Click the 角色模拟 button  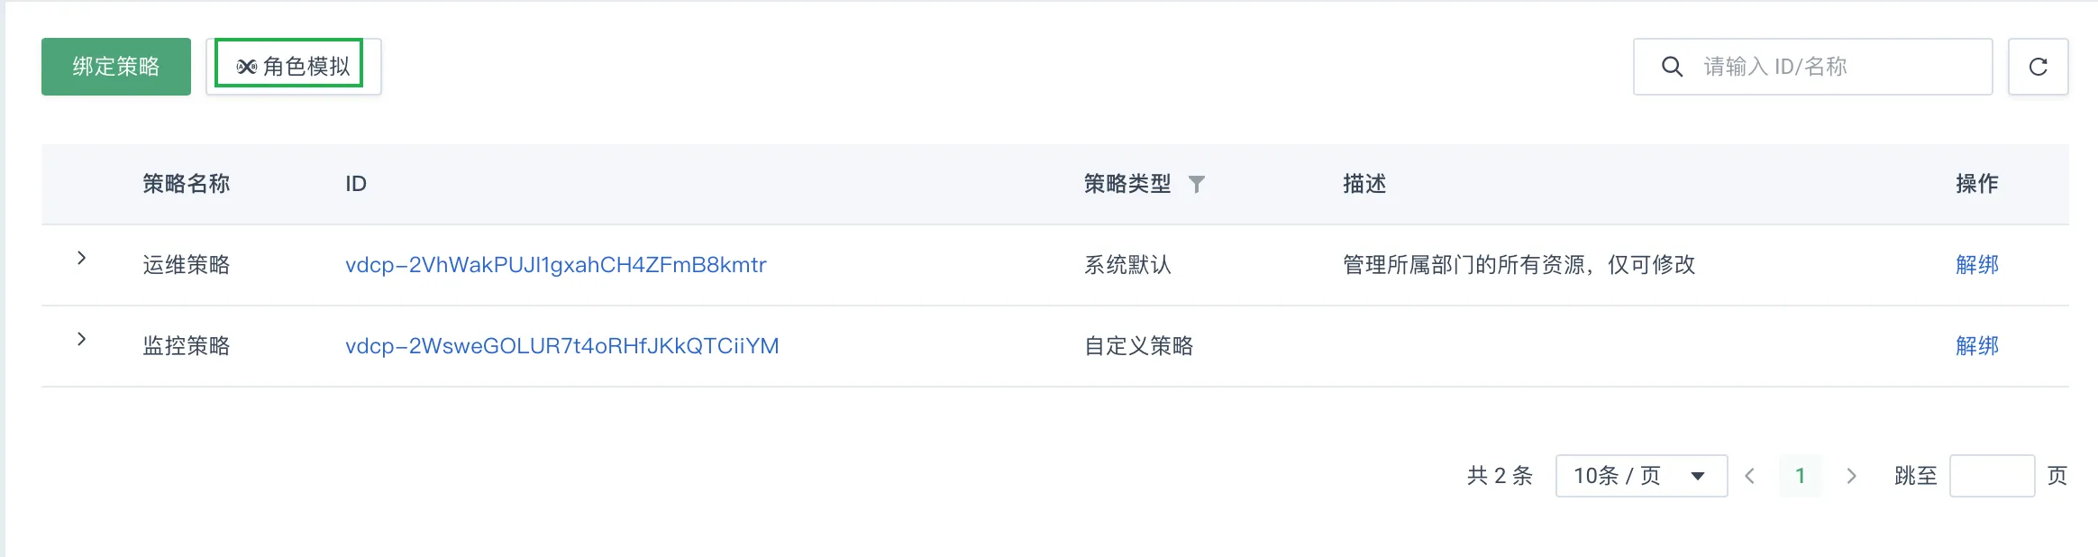click(294, 67)
